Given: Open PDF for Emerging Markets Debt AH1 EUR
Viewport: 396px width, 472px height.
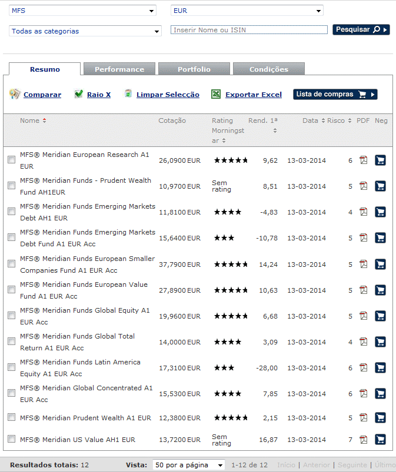Looking at the screenshot, I should pyautogui.click(x=364, y=212).
